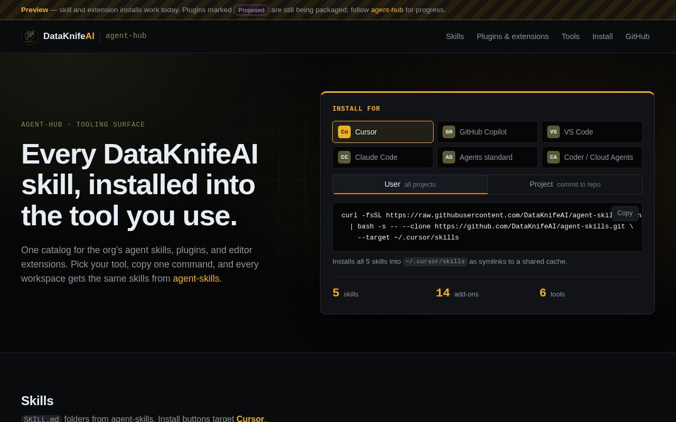The width and height of the screenshot is (676, 422).
Task: Switch to the User all projects tab
Action: pyautogui.click(x=410, y=185)
